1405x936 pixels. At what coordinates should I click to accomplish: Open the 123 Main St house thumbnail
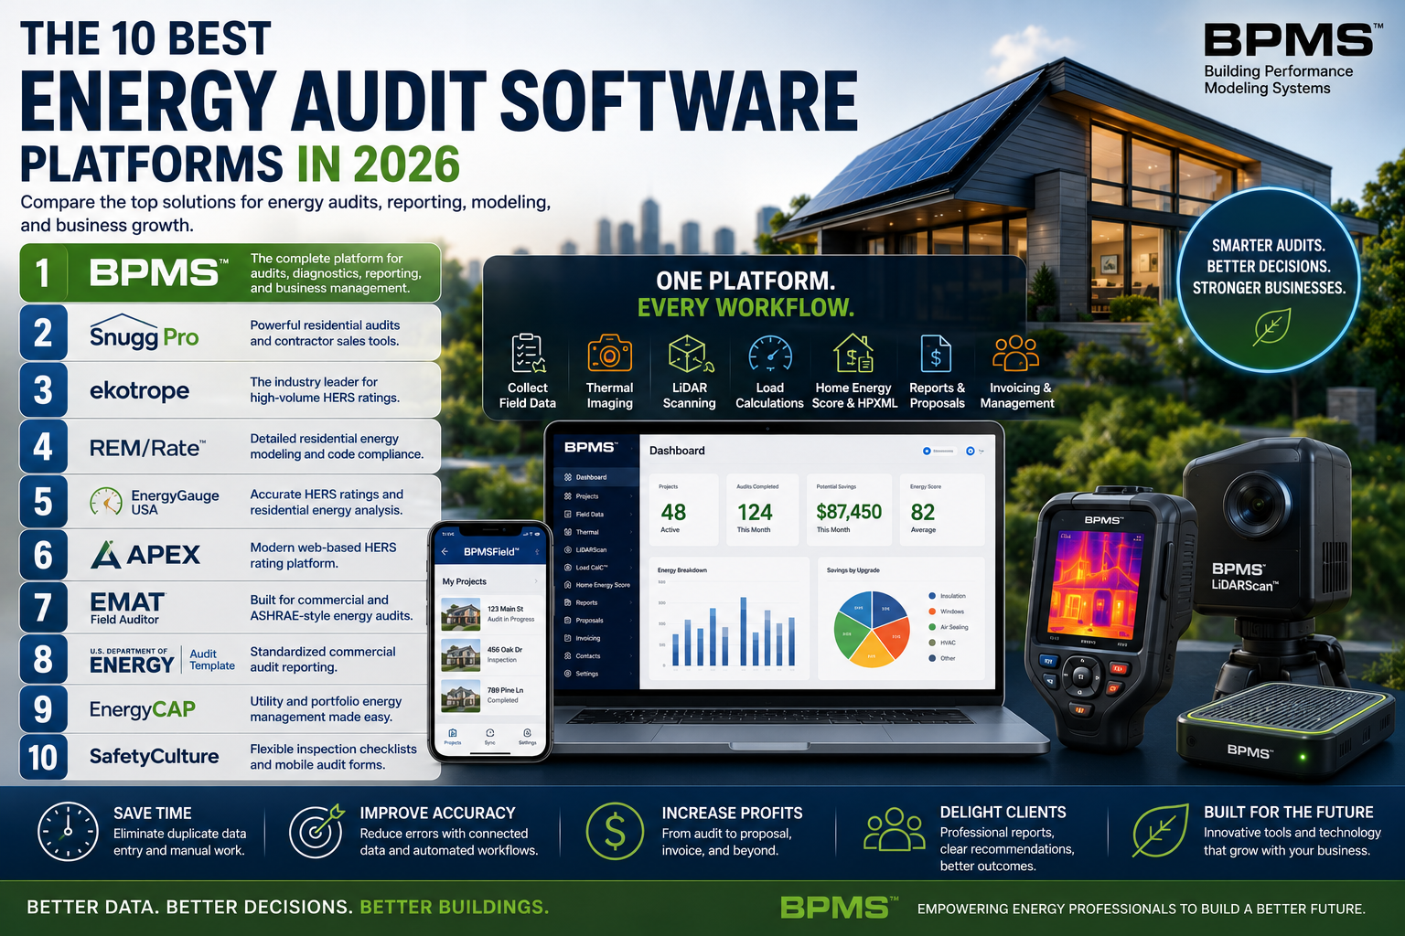coord(461,614)
